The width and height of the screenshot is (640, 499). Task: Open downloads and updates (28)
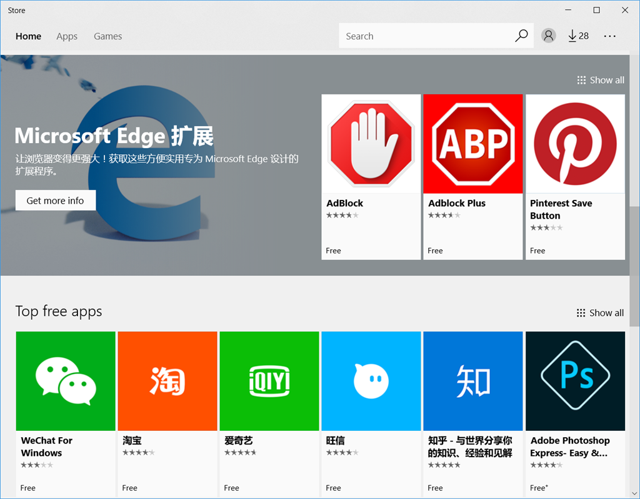(578, 36)
